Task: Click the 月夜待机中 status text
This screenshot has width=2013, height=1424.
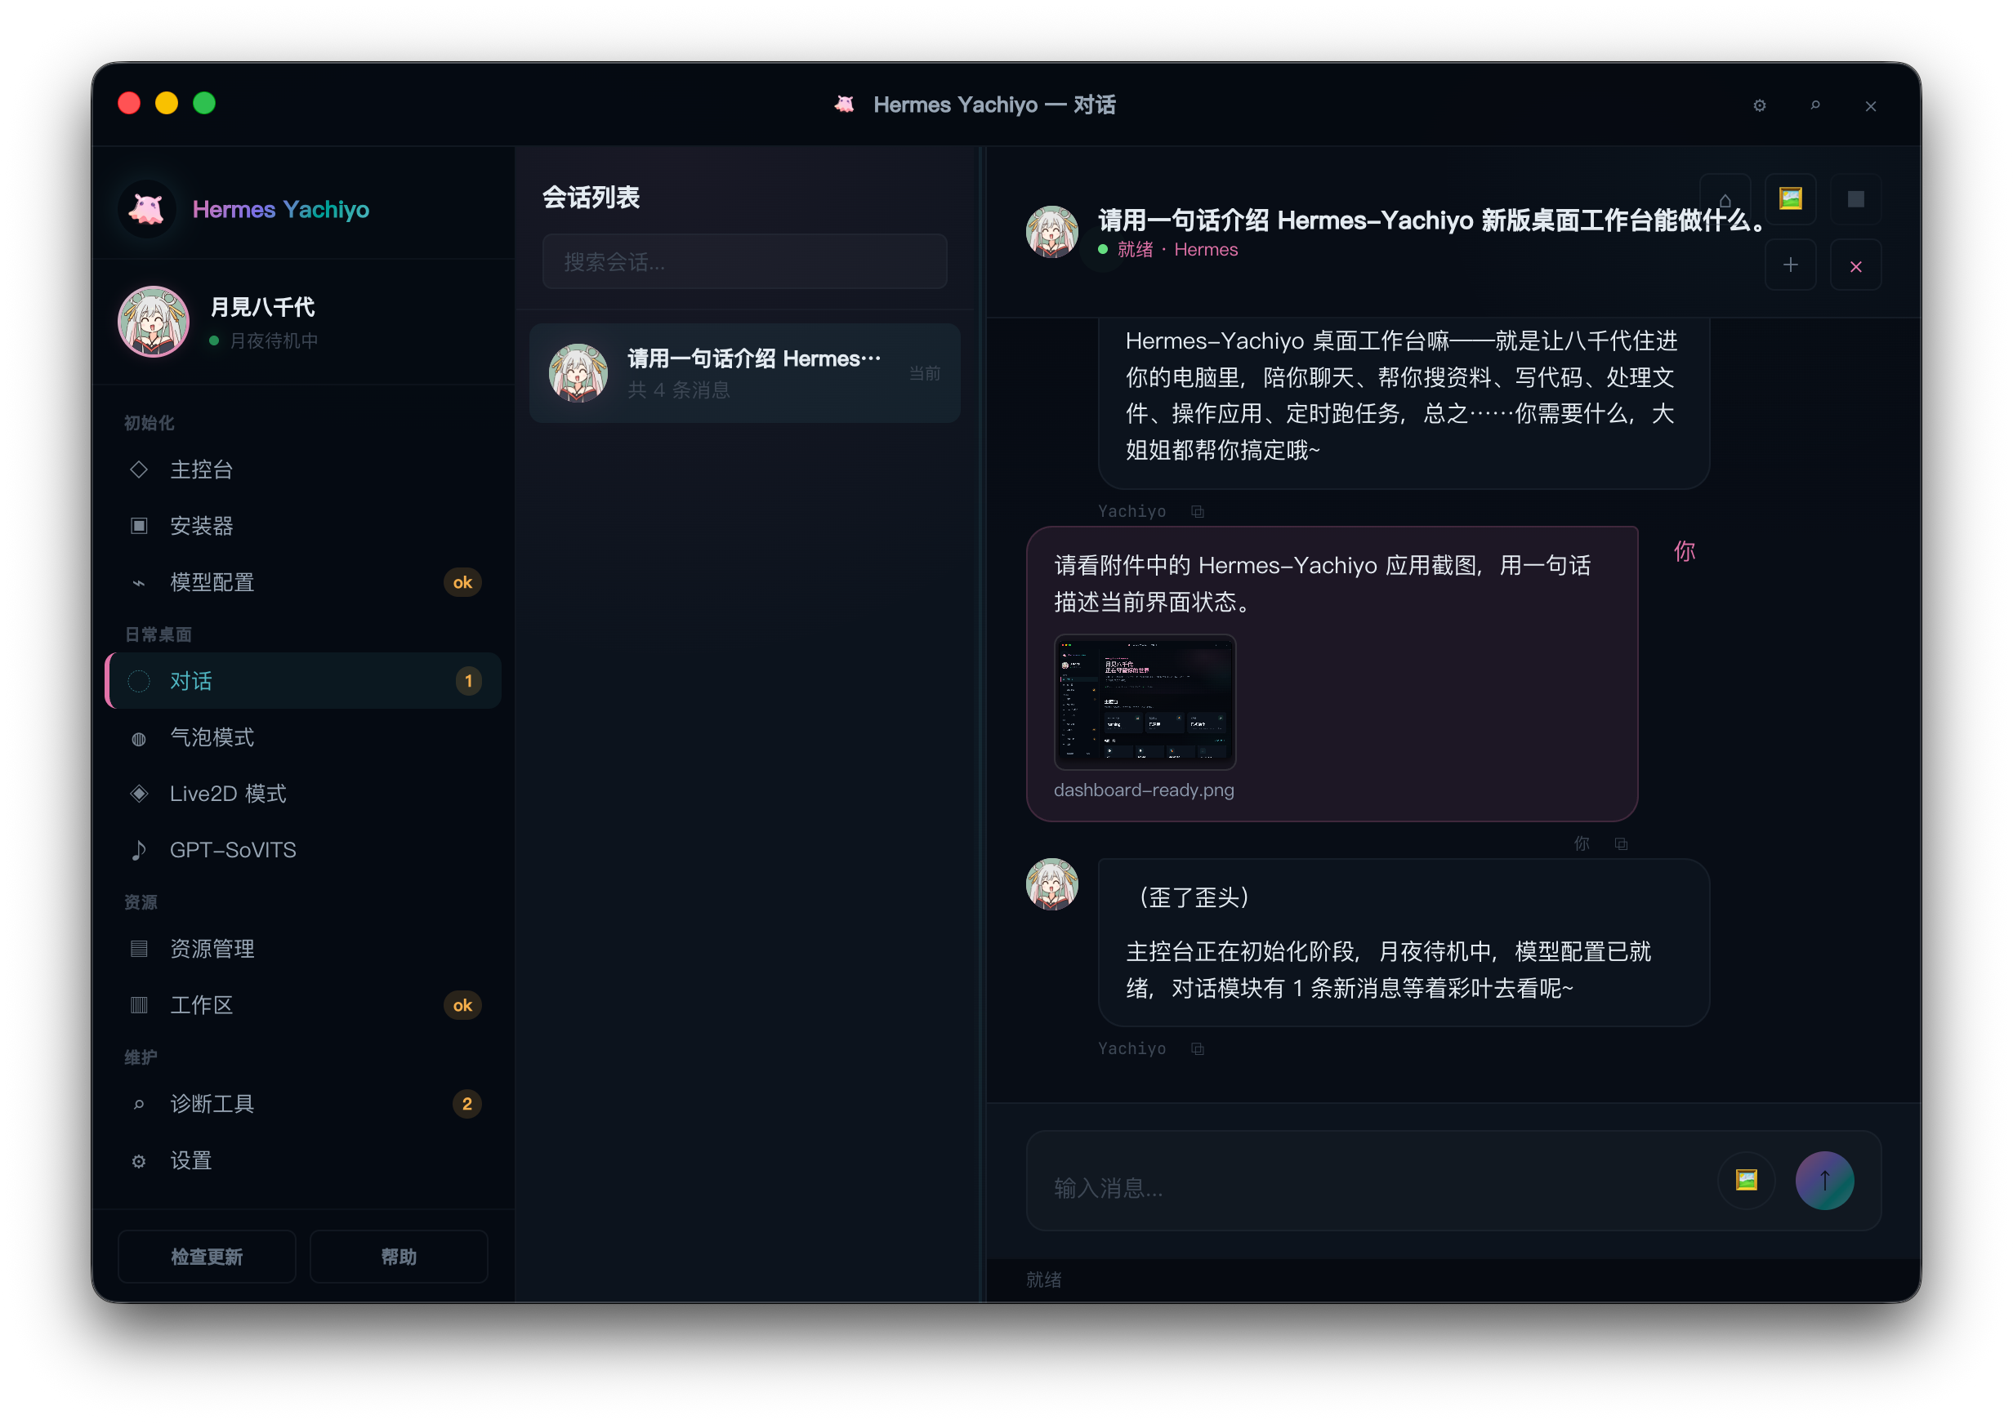Action: click(274, 340)
